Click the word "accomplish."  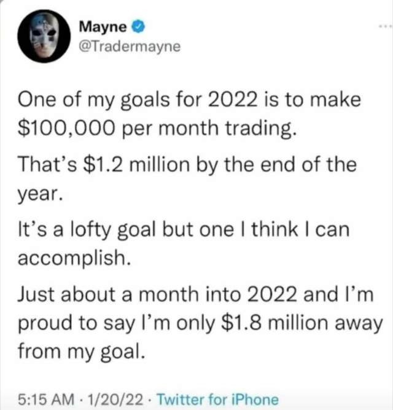coord(69,261)
